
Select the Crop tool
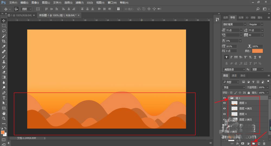(4, 41)
